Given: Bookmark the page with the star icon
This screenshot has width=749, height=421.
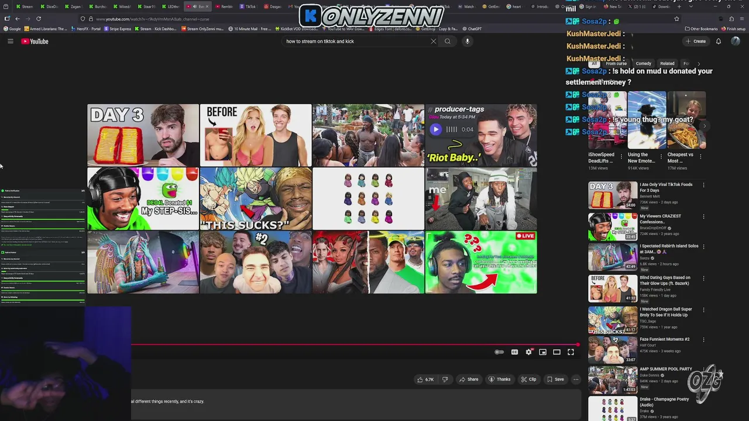Looking at the screenshot, I should click(677, 19).
